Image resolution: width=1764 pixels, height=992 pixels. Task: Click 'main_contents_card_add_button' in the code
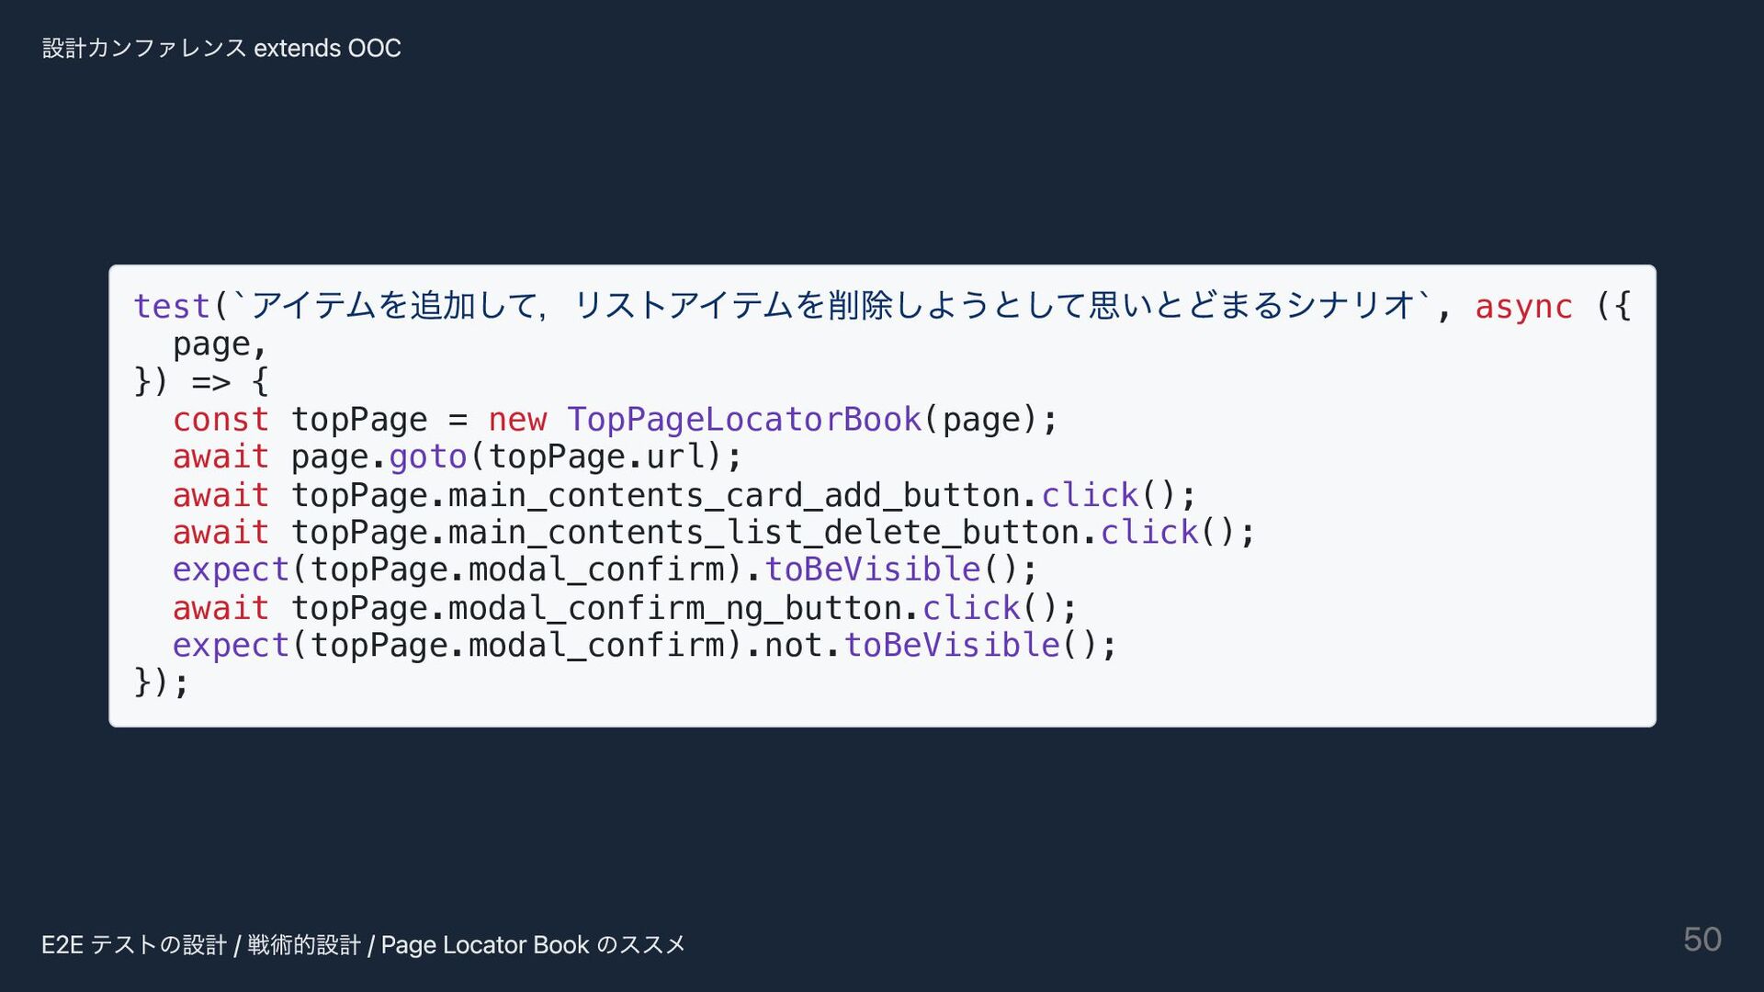(733, 496)
